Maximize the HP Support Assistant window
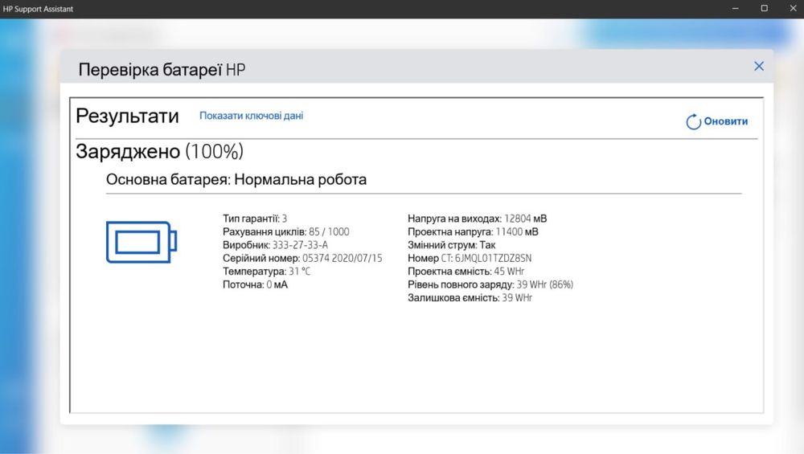The image size is (804, 454). tap(764, 9)
